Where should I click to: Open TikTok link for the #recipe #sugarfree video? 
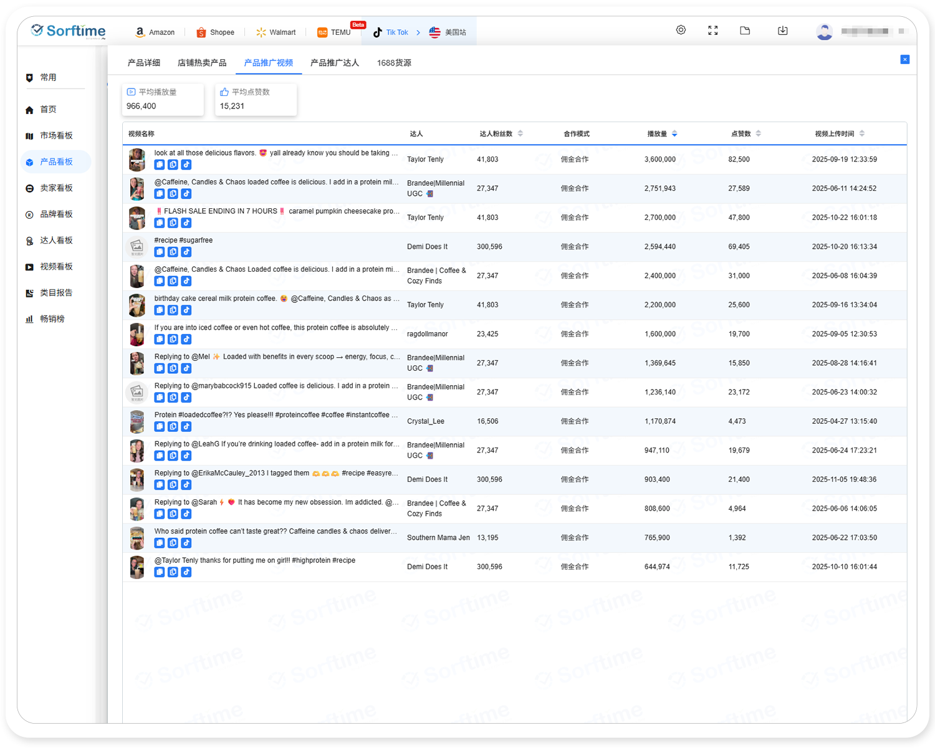coord(186,252)
